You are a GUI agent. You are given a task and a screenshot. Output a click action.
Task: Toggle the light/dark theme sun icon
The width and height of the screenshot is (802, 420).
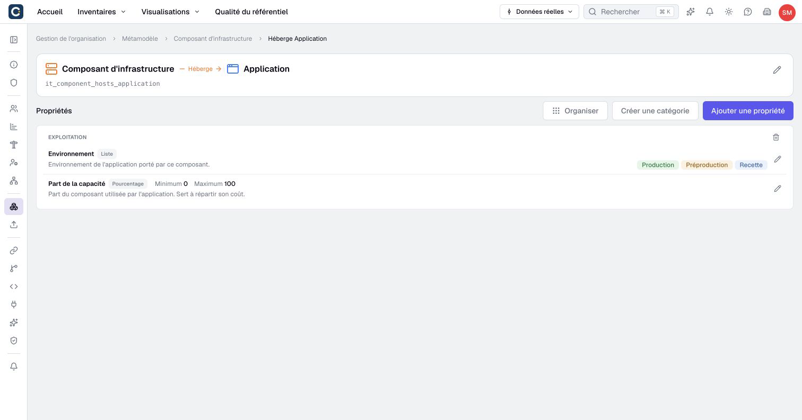(x=729, y=12)
